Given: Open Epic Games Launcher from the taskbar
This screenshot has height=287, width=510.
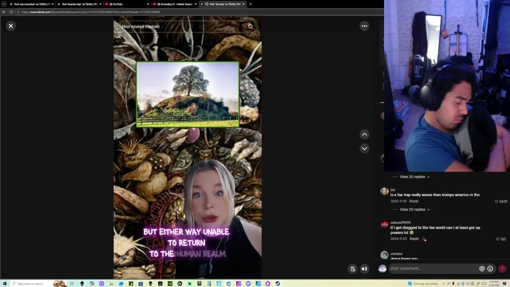Looking at the screenshot, I should point(199,283).
